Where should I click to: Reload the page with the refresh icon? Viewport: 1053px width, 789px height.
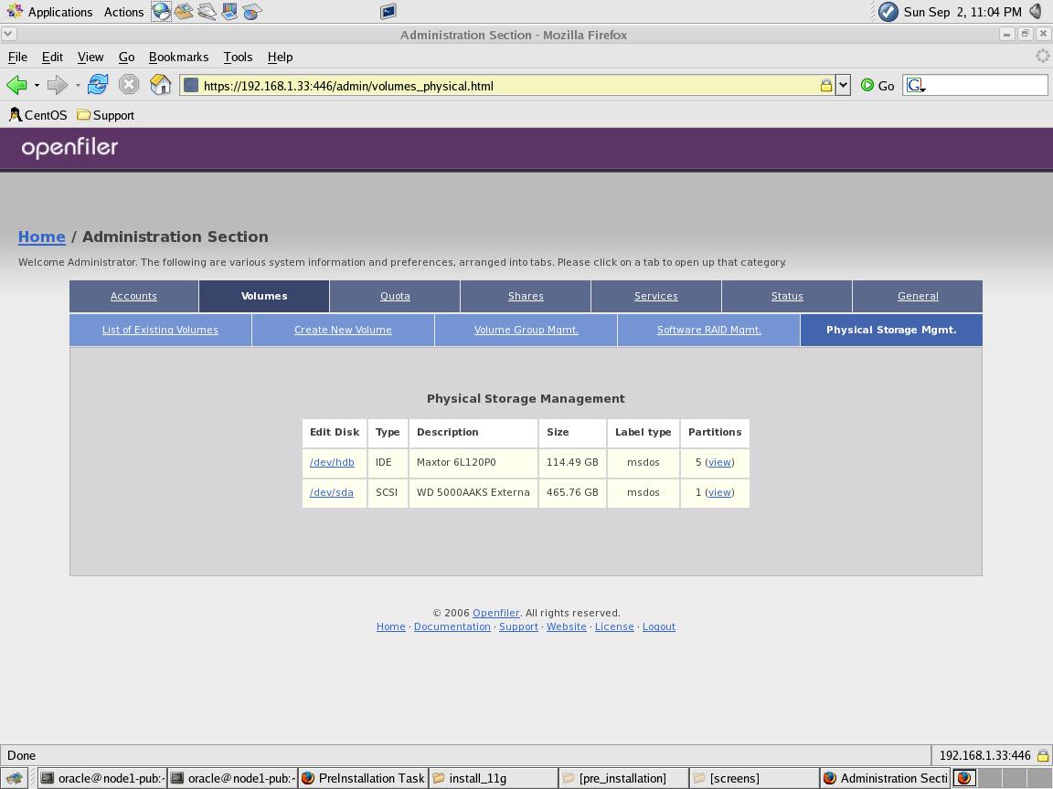click(x=98, y=85)
